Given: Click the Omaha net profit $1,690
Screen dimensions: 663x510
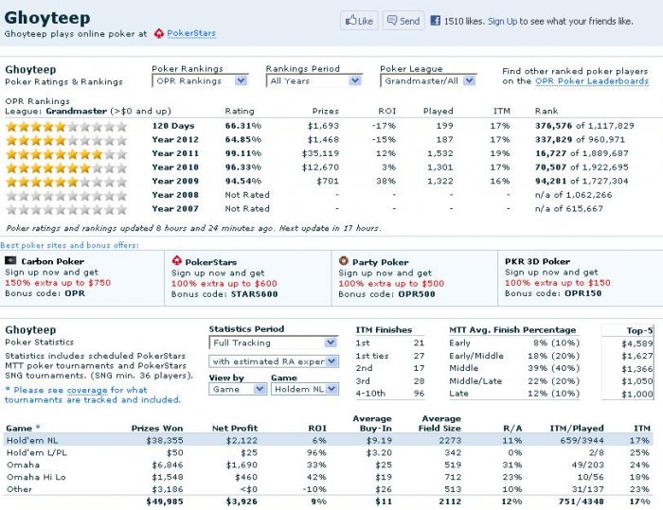Looking at the screenshot, I should tap(242, 465).
